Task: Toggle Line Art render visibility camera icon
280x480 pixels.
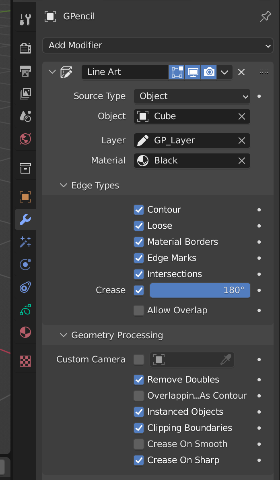Action: point(209,72)
